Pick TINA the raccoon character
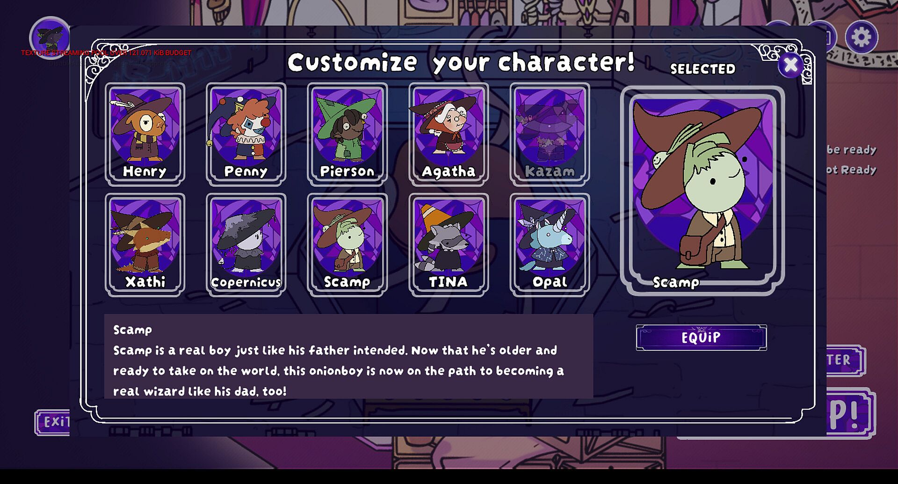Image resolution: width=898 pixels, height=484 pixels. click(449, 245)
